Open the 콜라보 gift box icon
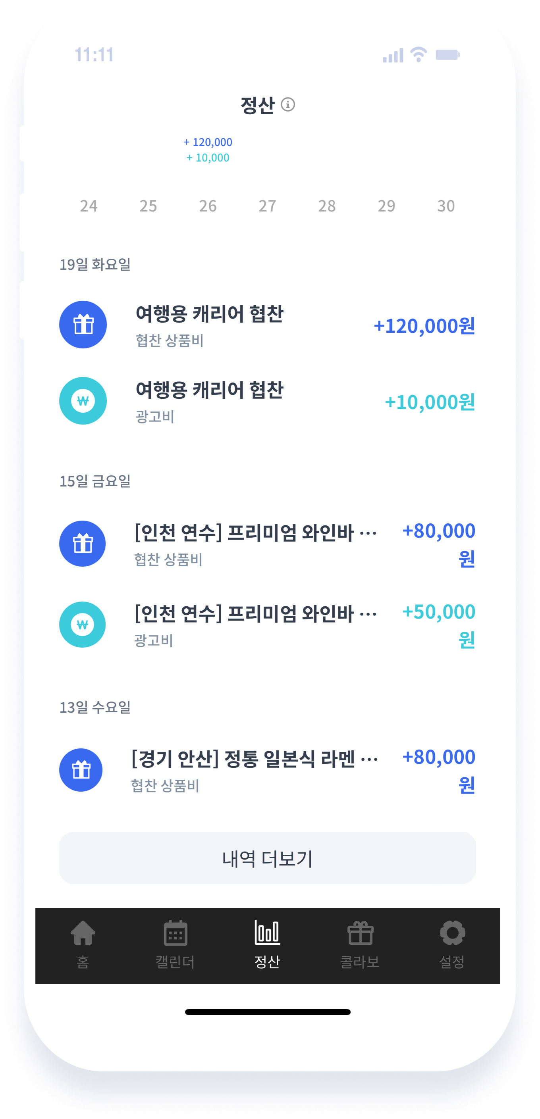Viewport: 540px width, 1119px height. pos(361,932)
